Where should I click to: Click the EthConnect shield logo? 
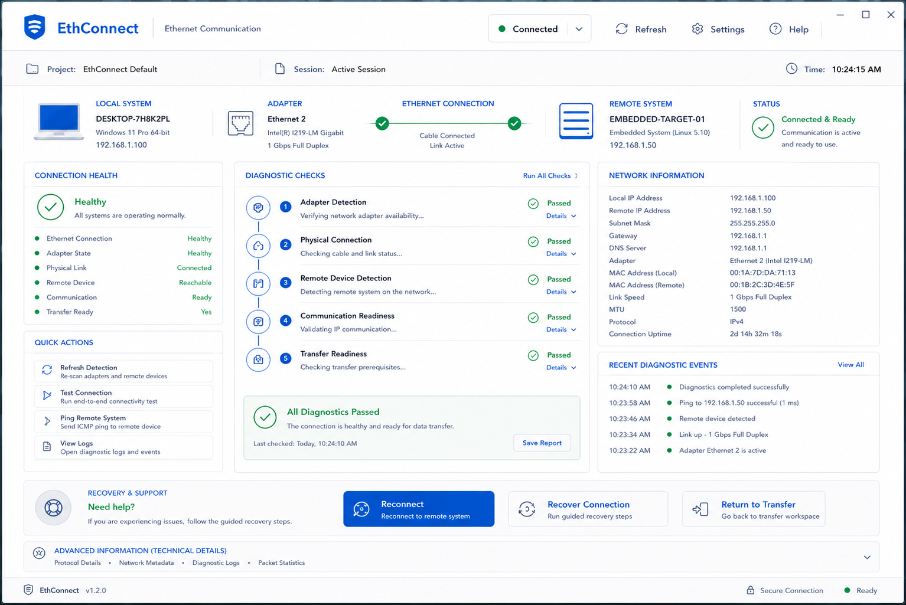point(35,28)
